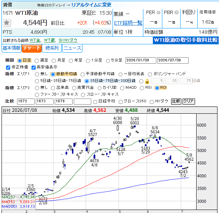The image size is (219, 213).
Task: Select 月足 monthly period radio button
Action: click(x=54, y=61)
